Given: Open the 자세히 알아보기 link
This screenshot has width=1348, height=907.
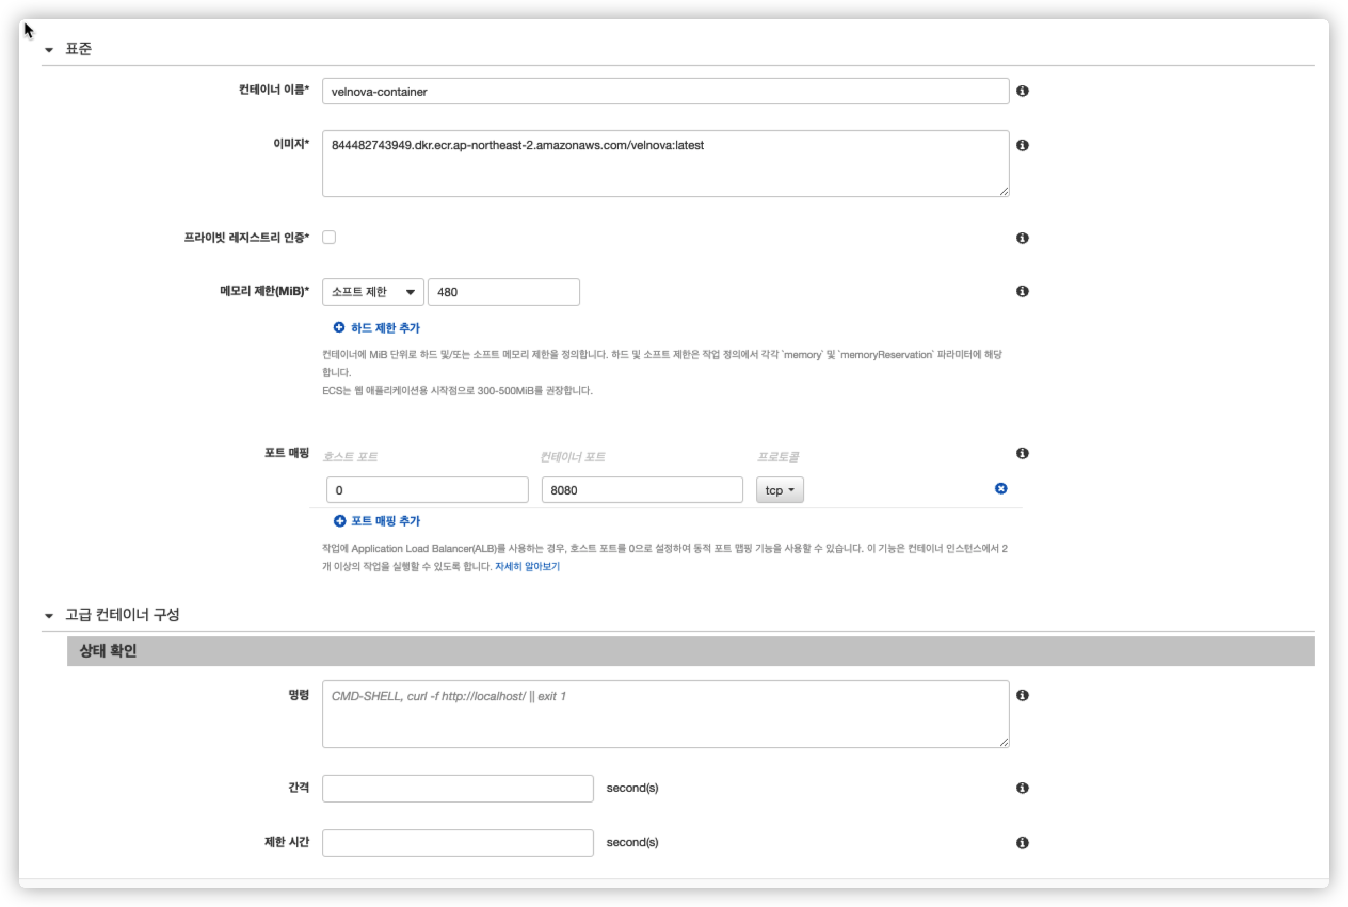Looking at the screenshot, I should tap(527, 566).
